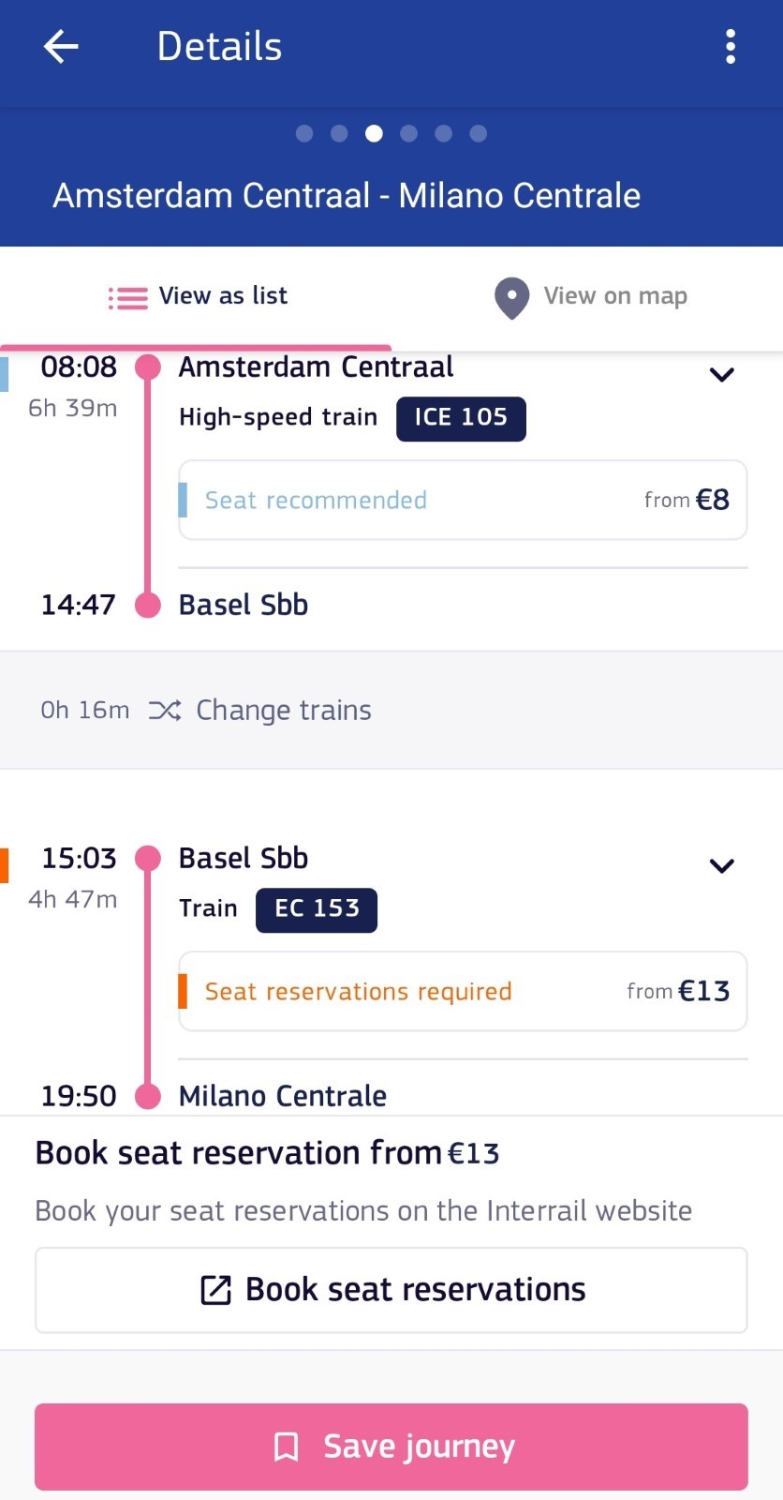
Task: Open the Seat recommended from €8 card
Action: click(x=463, y=500)
